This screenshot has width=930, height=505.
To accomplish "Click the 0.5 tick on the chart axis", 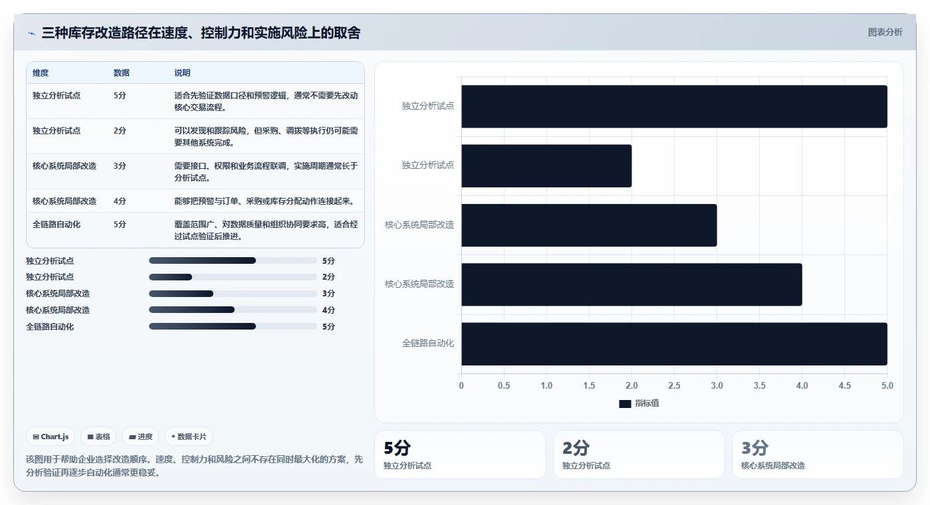I will click(504, 385).
